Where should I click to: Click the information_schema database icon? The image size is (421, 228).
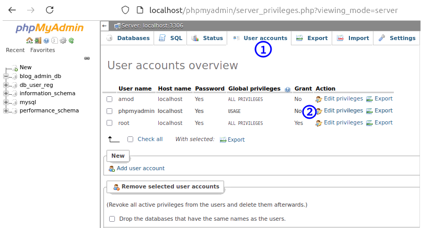(x=15, y=94)
